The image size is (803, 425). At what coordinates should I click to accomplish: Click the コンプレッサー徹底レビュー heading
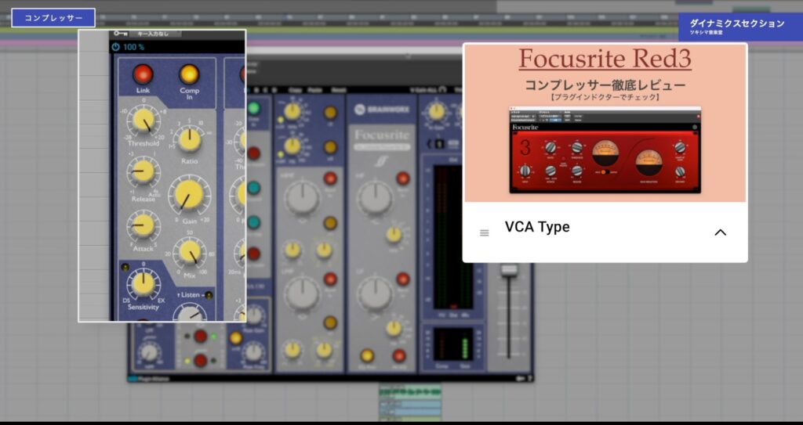point(605,85)
